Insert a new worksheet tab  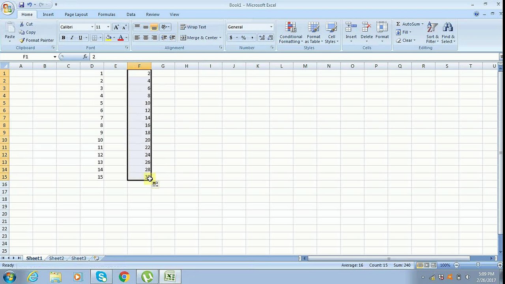(96, 258)
